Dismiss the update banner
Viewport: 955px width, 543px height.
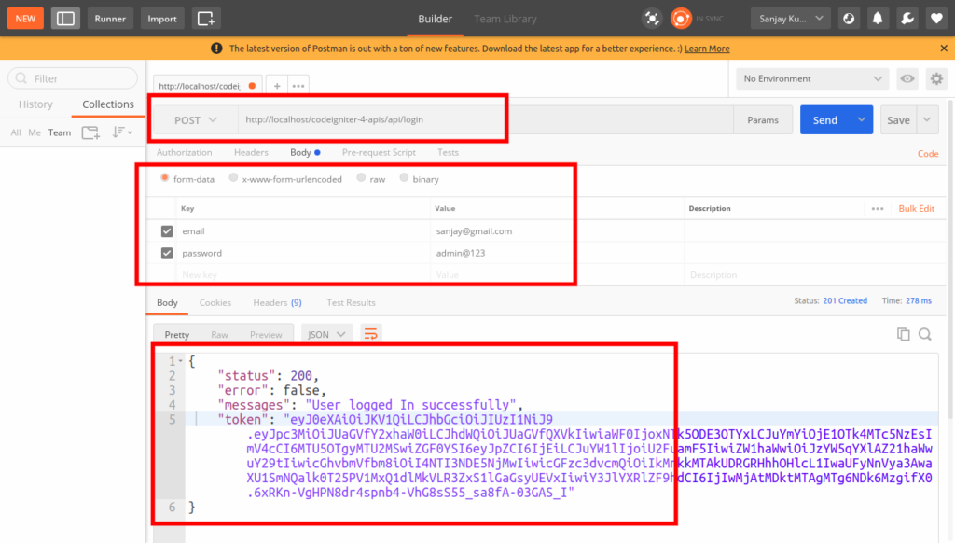click(x=944, y=49)
